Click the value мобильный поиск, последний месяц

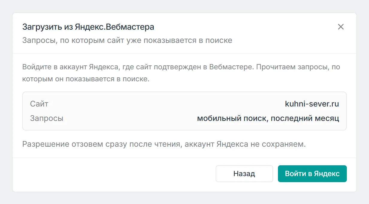tap(268, 118)
